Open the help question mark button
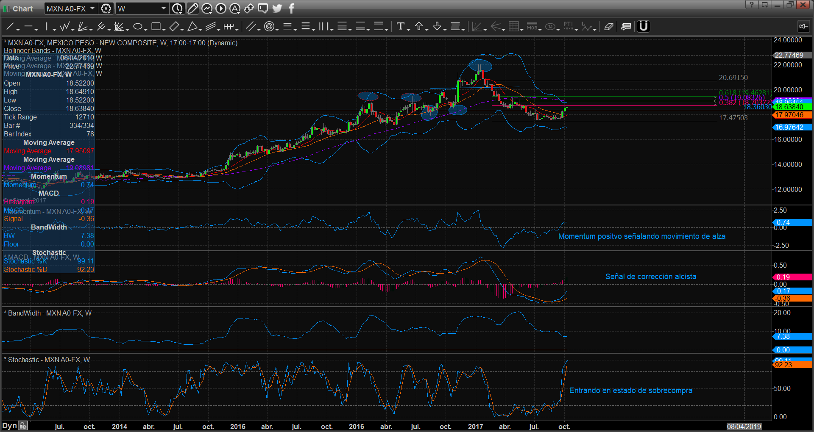The width and height of the screenshot is (814, 432). click(752, 5)
